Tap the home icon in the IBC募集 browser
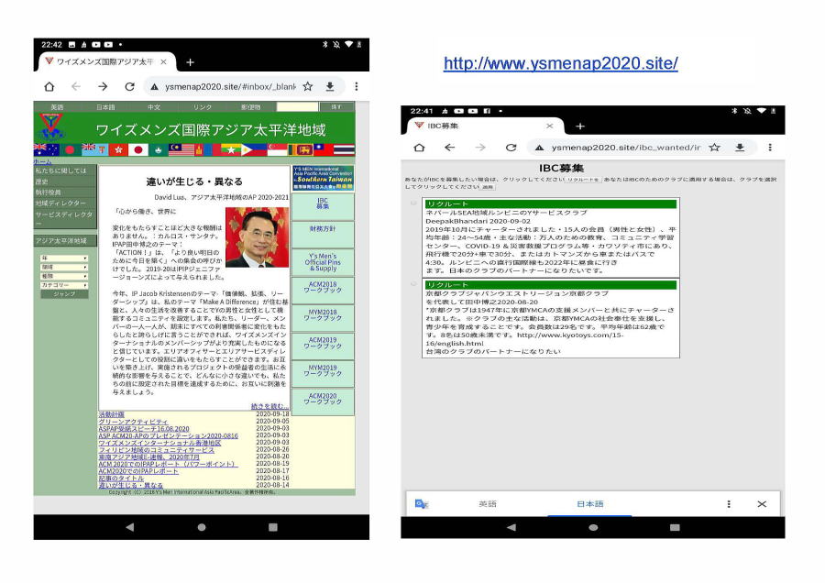Viewport: 825px width, 583px height. [419, 148]
